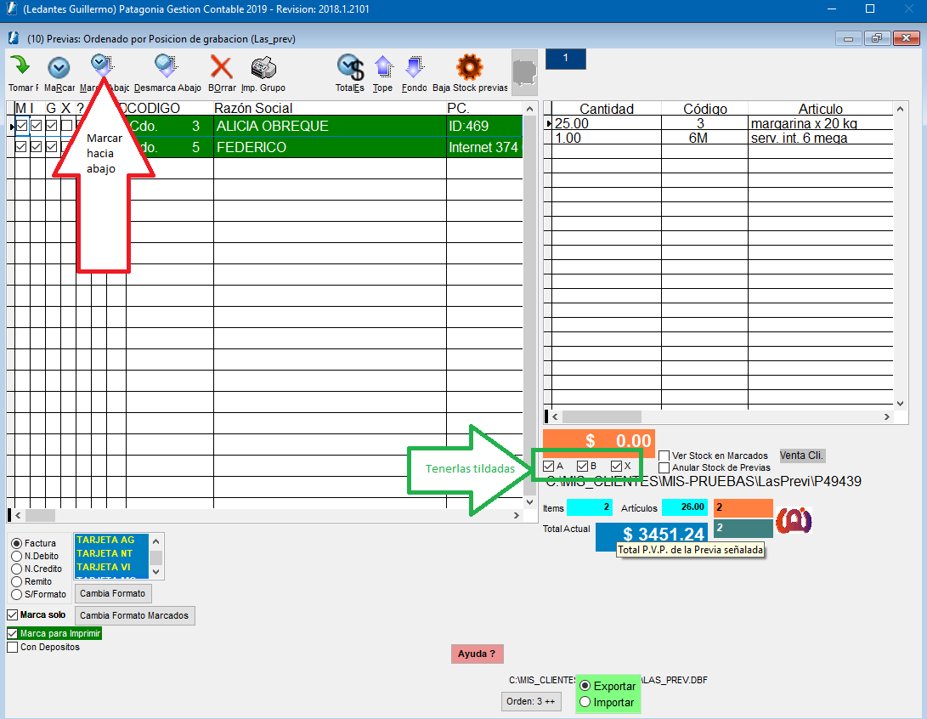Toggle the A checkbox
The image size is (927, 719).
coord(549,466)
